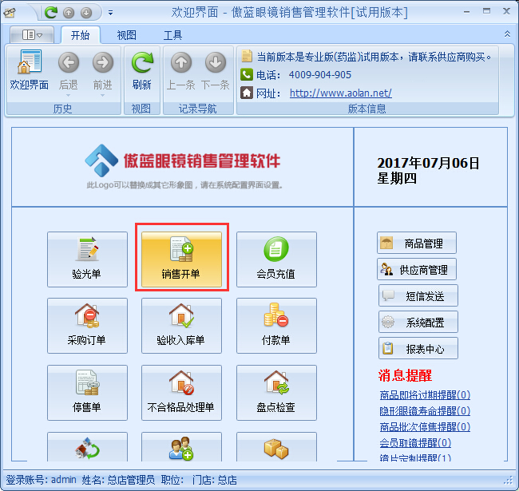519x491 pixels.
Task: Switch to the 工具 tab
Action: (172, 35)
